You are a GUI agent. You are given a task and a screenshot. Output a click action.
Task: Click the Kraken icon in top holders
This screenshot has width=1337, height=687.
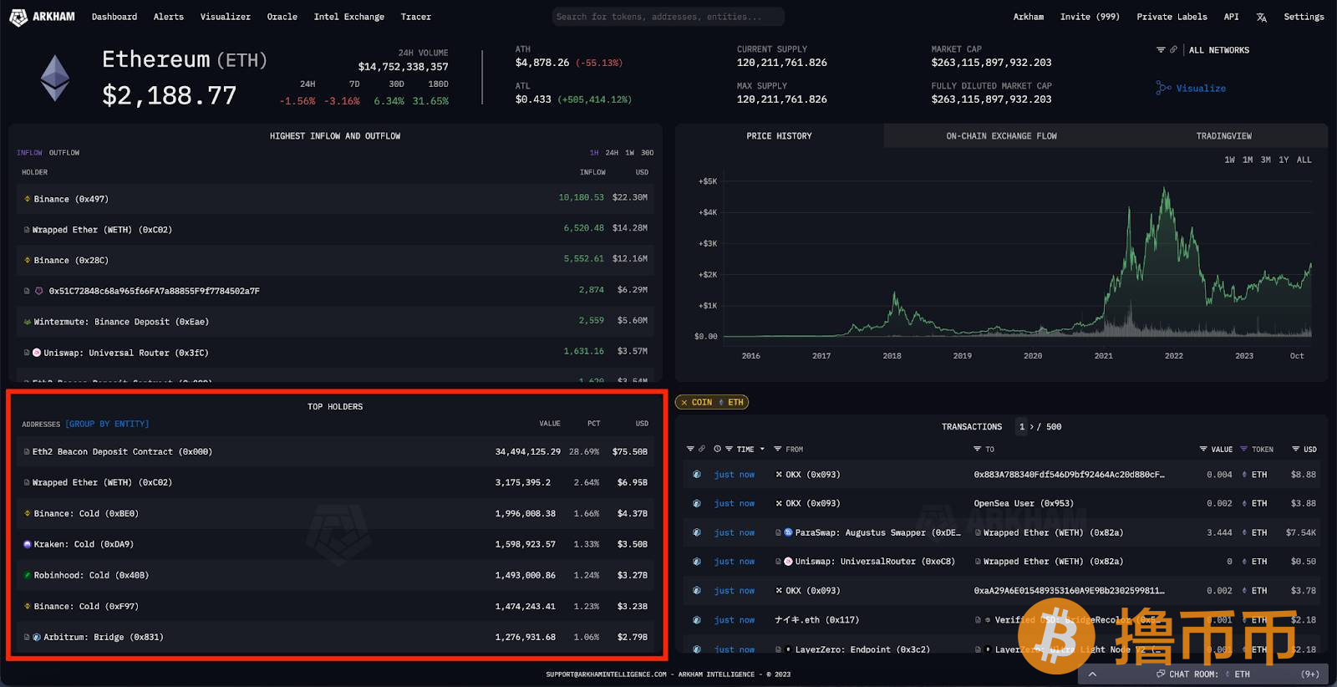tap(28, 544)
